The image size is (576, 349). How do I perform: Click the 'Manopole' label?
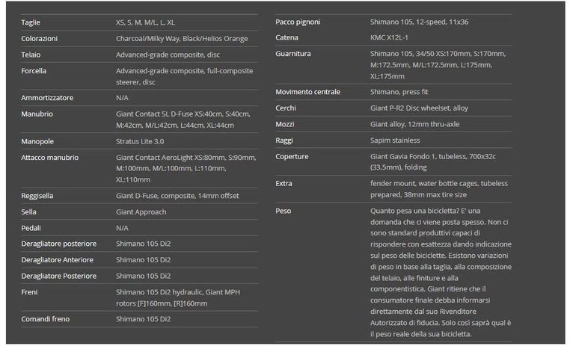pos(37,141)
